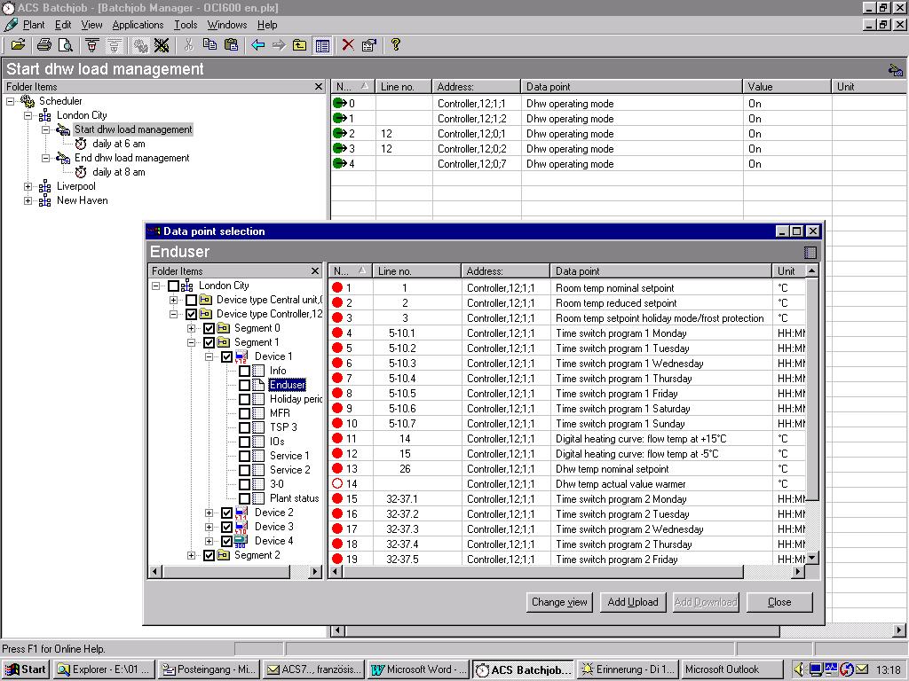The height and width of the screenshot is (681, 909).
Task: Click the Paste toolbar icon
Action: coord(231,44)
